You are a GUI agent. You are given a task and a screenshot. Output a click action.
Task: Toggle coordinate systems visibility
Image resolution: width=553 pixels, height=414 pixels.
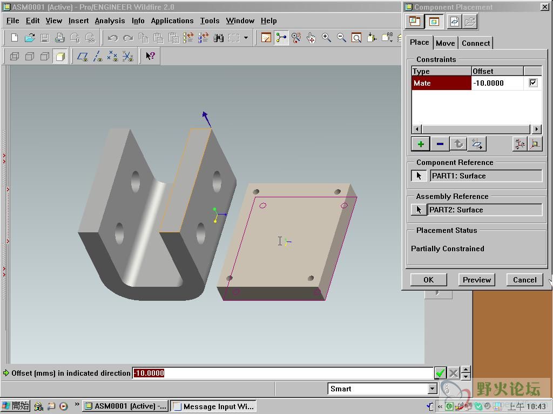pyautogui.click(x=127, y=56)
